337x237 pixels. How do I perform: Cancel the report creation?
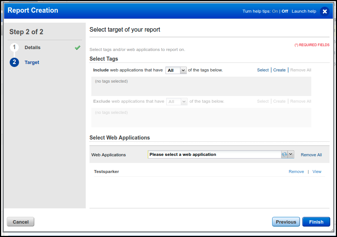(20, 222)
